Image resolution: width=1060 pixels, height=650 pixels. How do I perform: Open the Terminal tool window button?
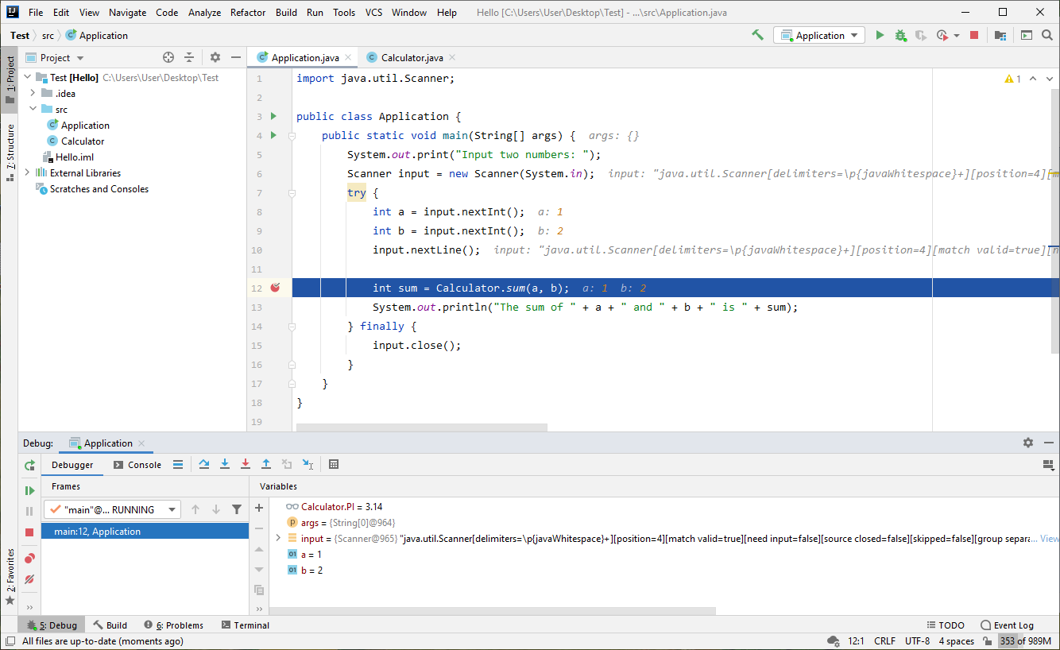pyautogui.click(x=245, y=625)
